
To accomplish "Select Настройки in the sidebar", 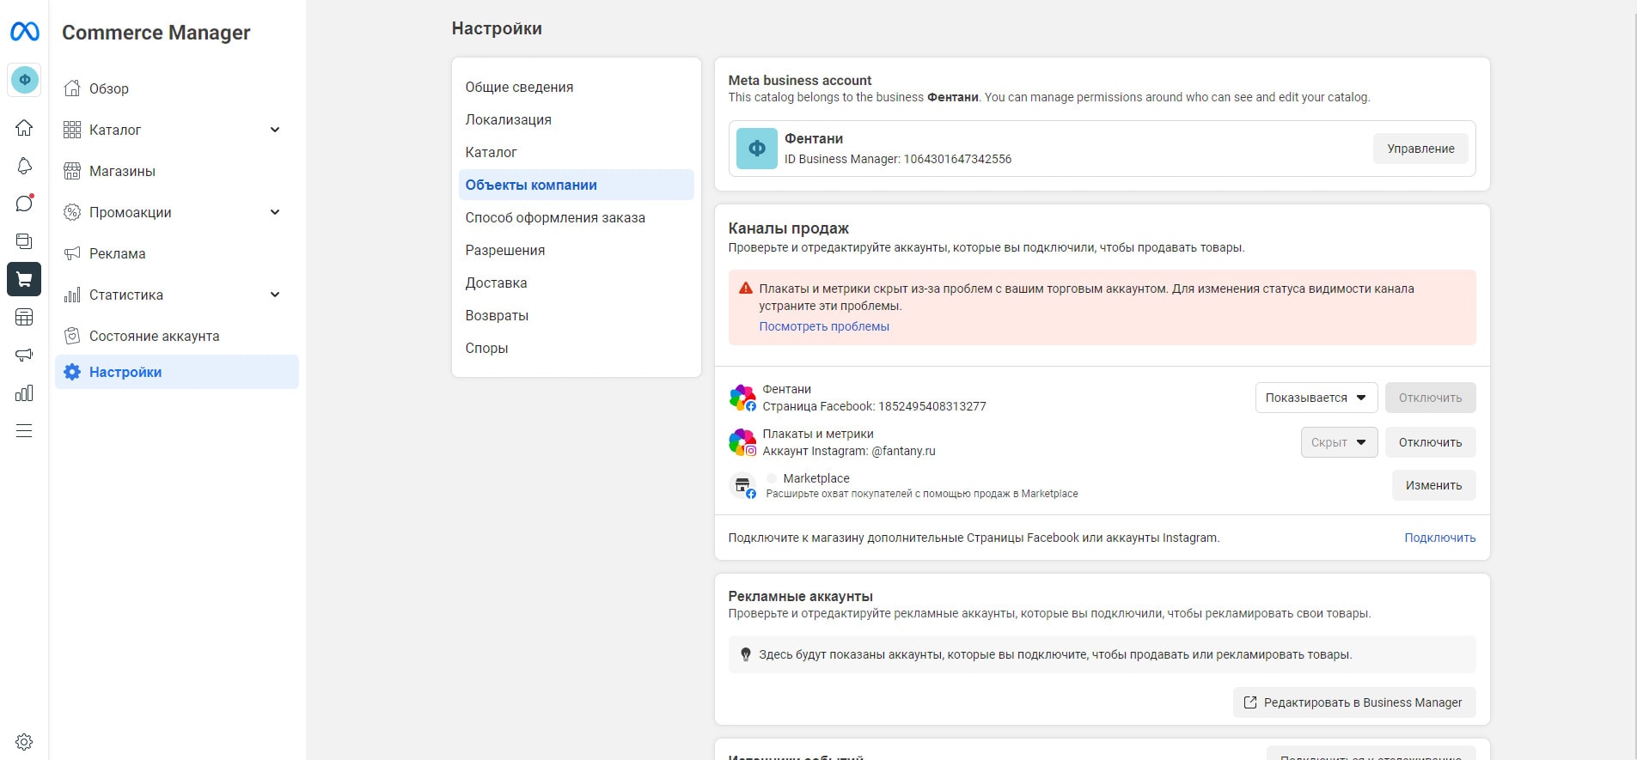I will point(177,372).
